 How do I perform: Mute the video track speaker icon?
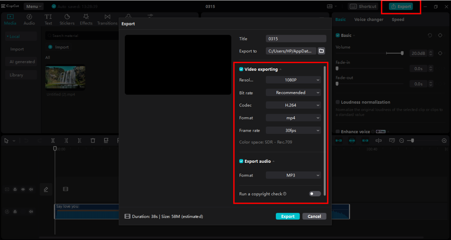point(31,189)
